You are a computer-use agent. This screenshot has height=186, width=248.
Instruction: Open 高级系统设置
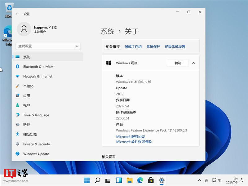(175, 46)
